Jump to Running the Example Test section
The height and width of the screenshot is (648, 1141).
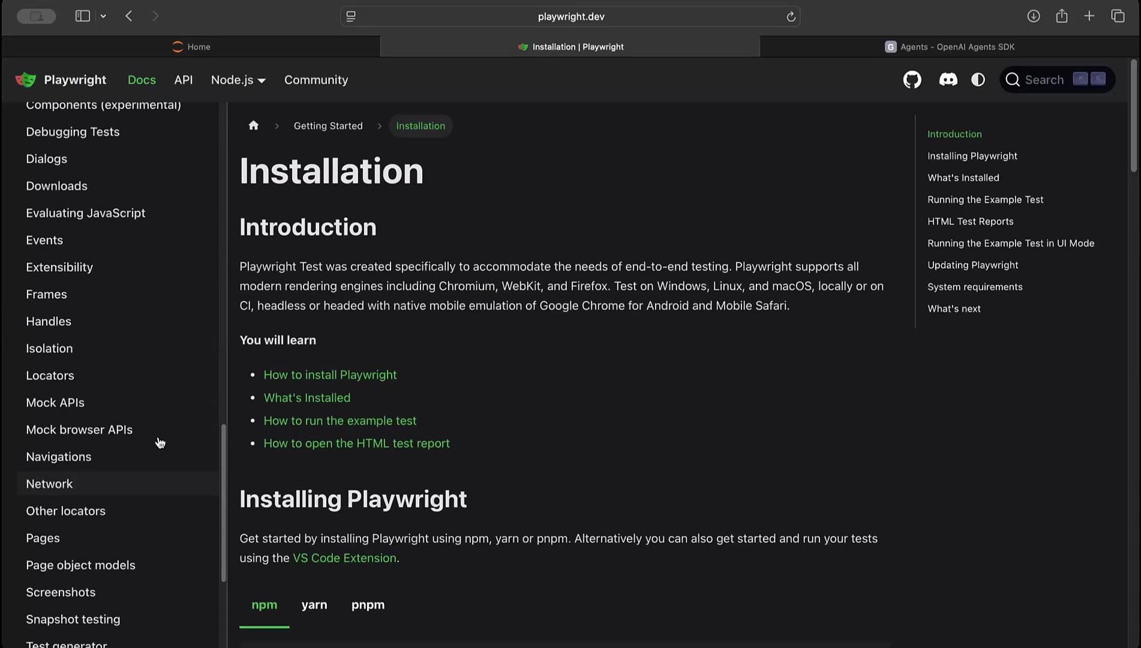985,200
